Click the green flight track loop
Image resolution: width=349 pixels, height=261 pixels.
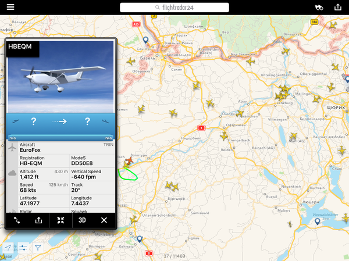pyautogui.click(x=127, y=174)
